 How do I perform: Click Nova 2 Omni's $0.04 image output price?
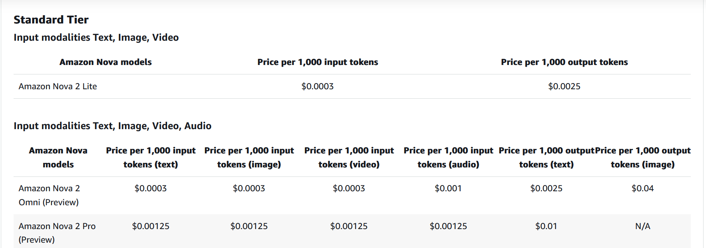tap(643, 188)
